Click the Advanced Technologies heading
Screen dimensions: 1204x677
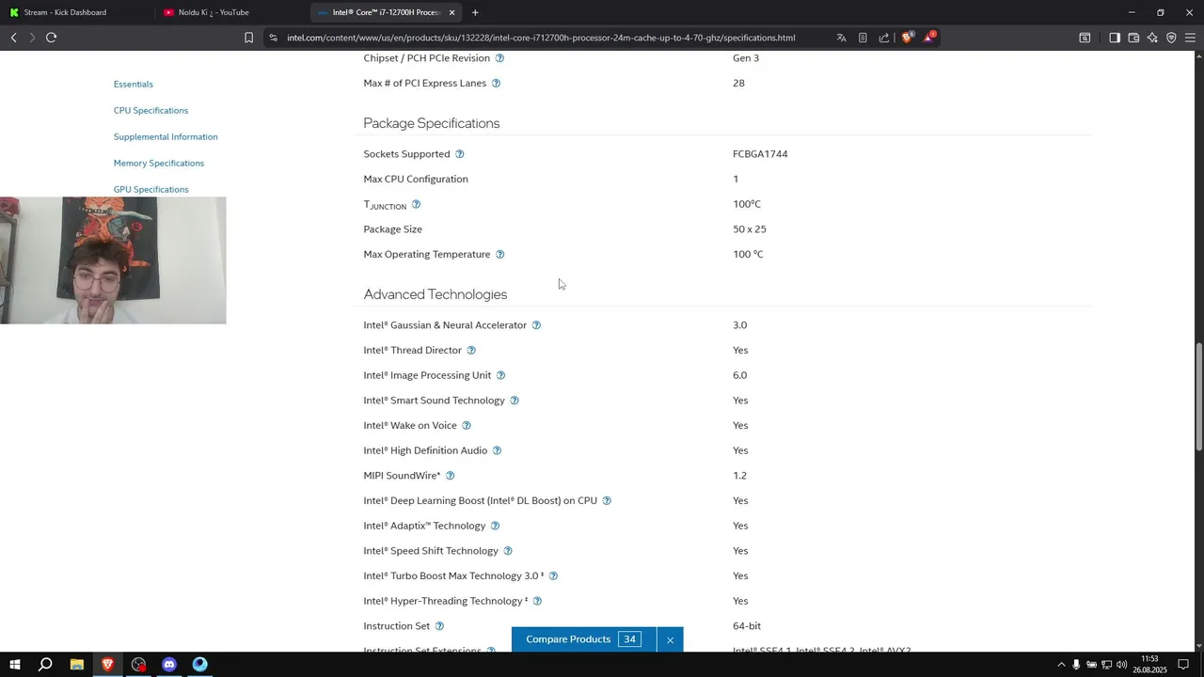(x=436, y=294)
